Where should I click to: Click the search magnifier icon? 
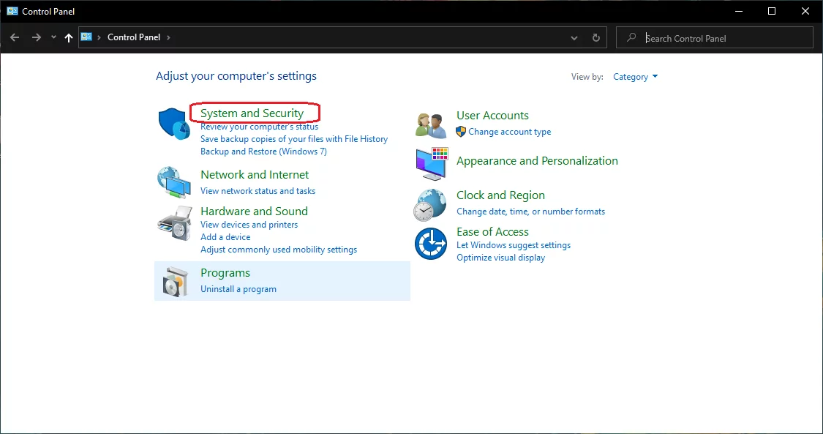(631, 38)
